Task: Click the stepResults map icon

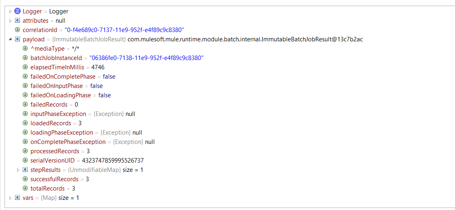Action: pyautogui.click(x=25, y=170)
